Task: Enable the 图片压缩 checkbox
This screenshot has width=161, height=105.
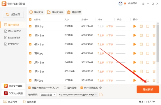Action: [x=65, y=88]
